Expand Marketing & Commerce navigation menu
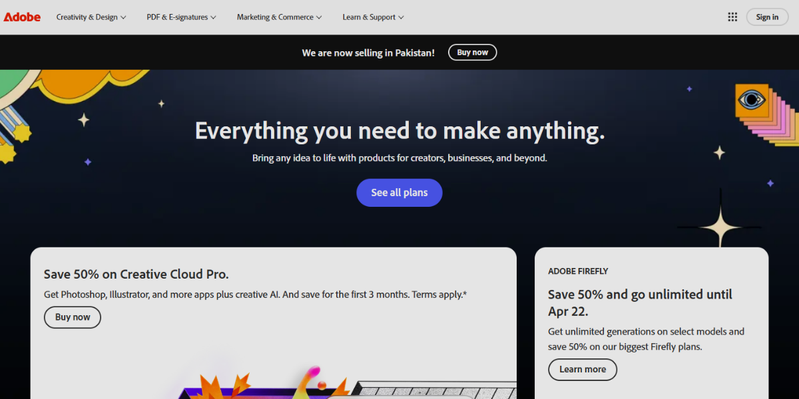Screen dimensions: 799x399 (x=279, y=17)
